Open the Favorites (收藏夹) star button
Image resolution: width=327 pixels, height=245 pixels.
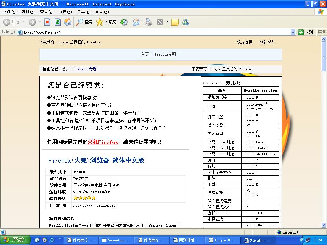[106, 22]
